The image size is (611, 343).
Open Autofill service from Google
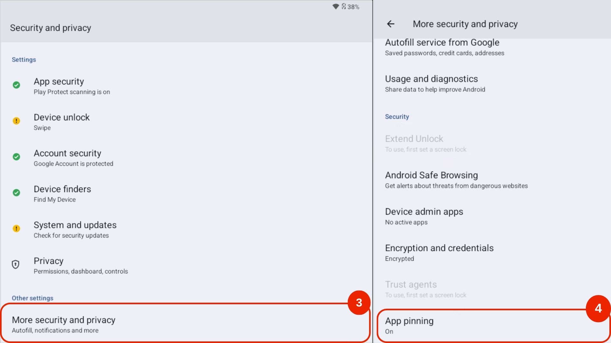(444, 47)
